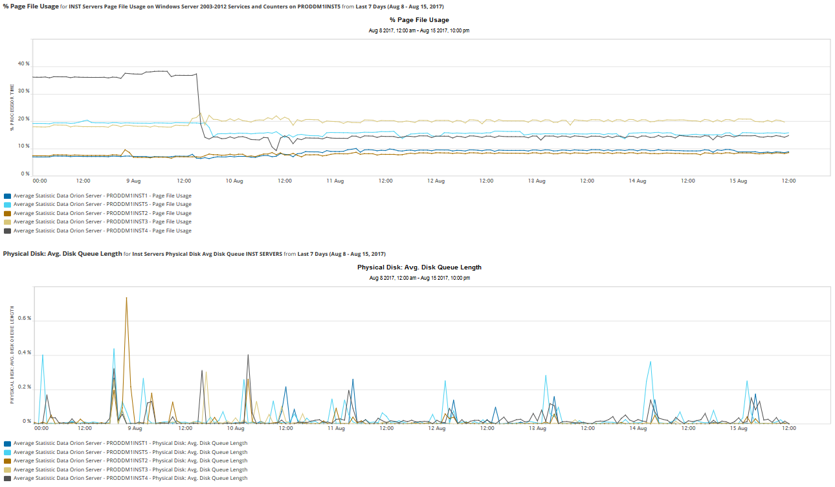Click the centered Physical Disk Avg. Disk Queue Length title
The height and width of the screenshot is (487, 835).
coord(419,267)
